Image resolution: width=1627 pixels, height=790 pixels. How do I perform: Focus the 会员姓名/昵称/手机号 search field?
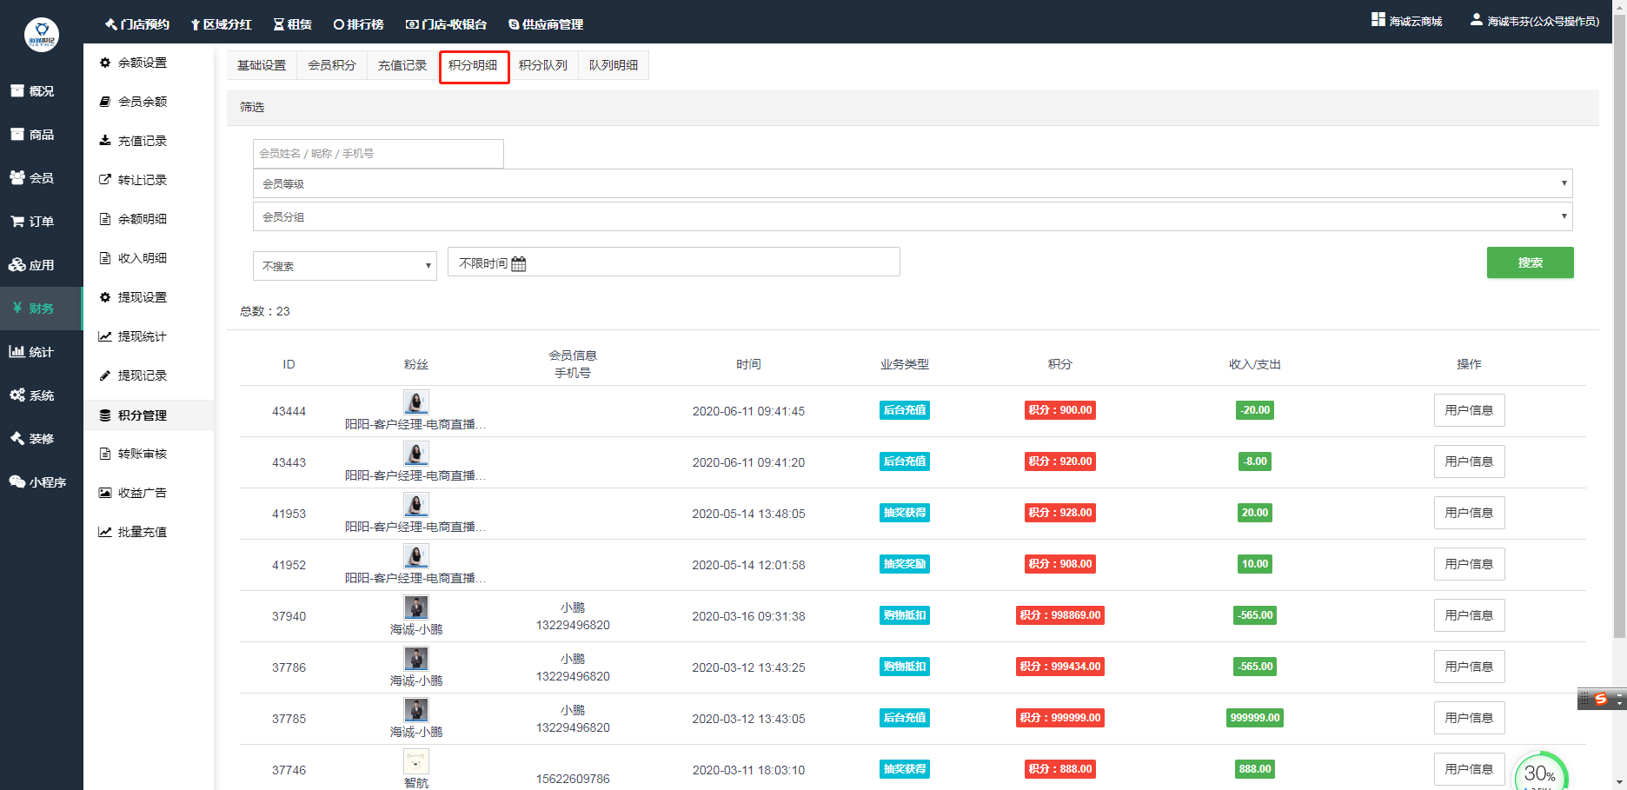(x=378, y=153)
